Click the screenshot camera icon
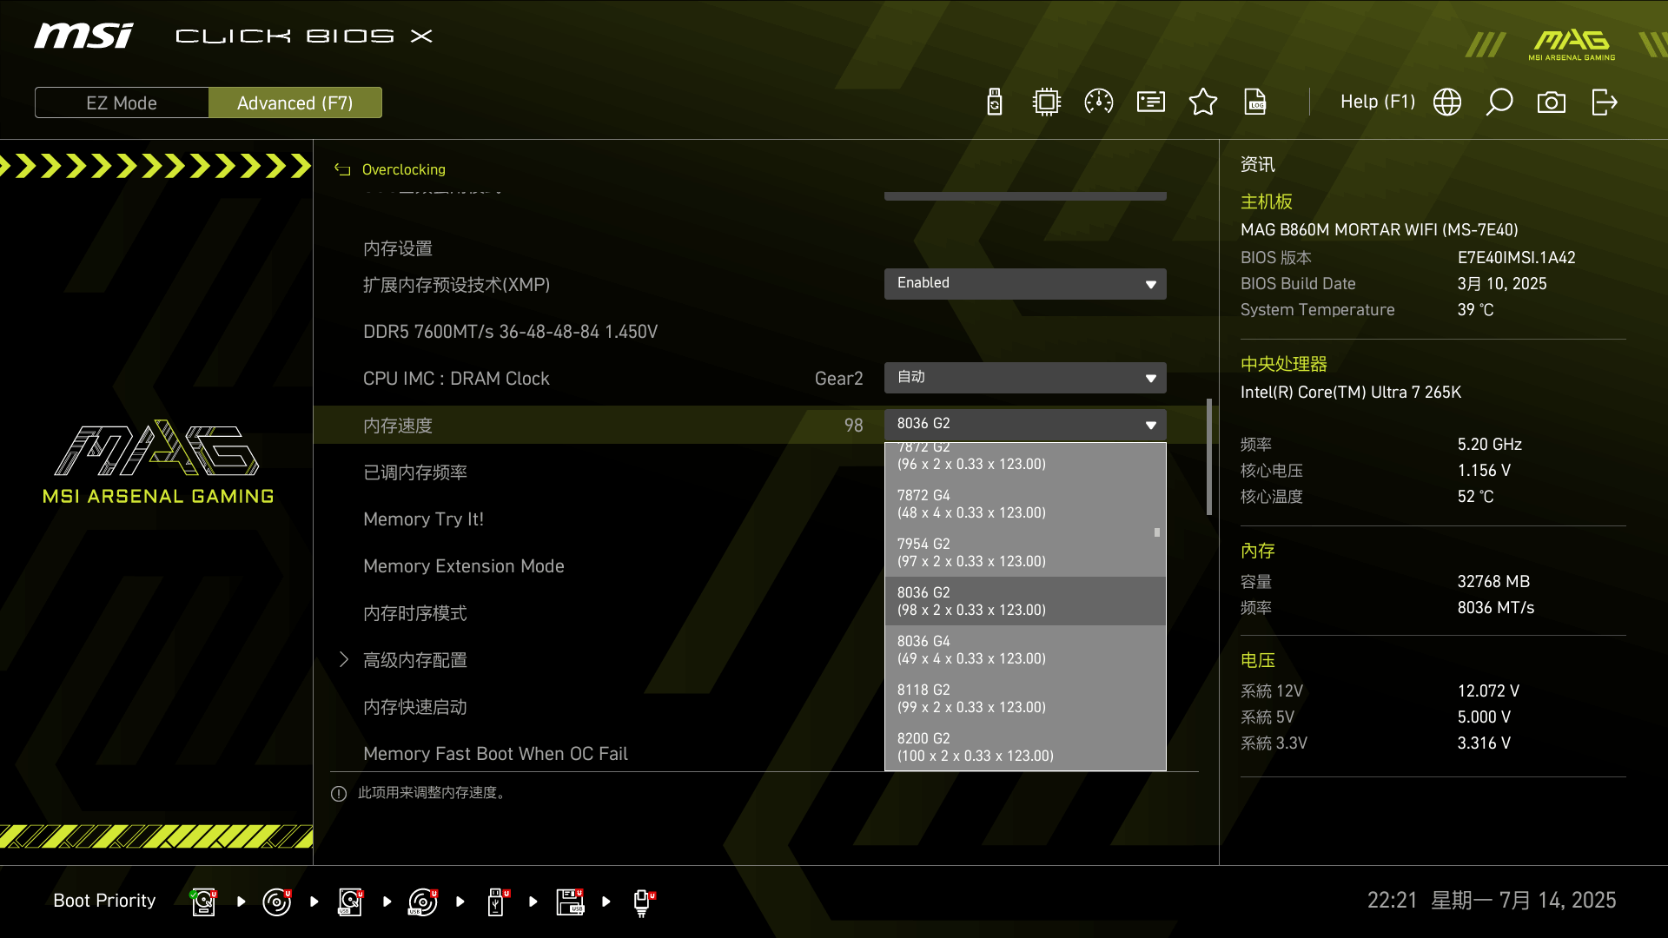1668x938 pixels. pyautogui.click(x=1551, y=102)
